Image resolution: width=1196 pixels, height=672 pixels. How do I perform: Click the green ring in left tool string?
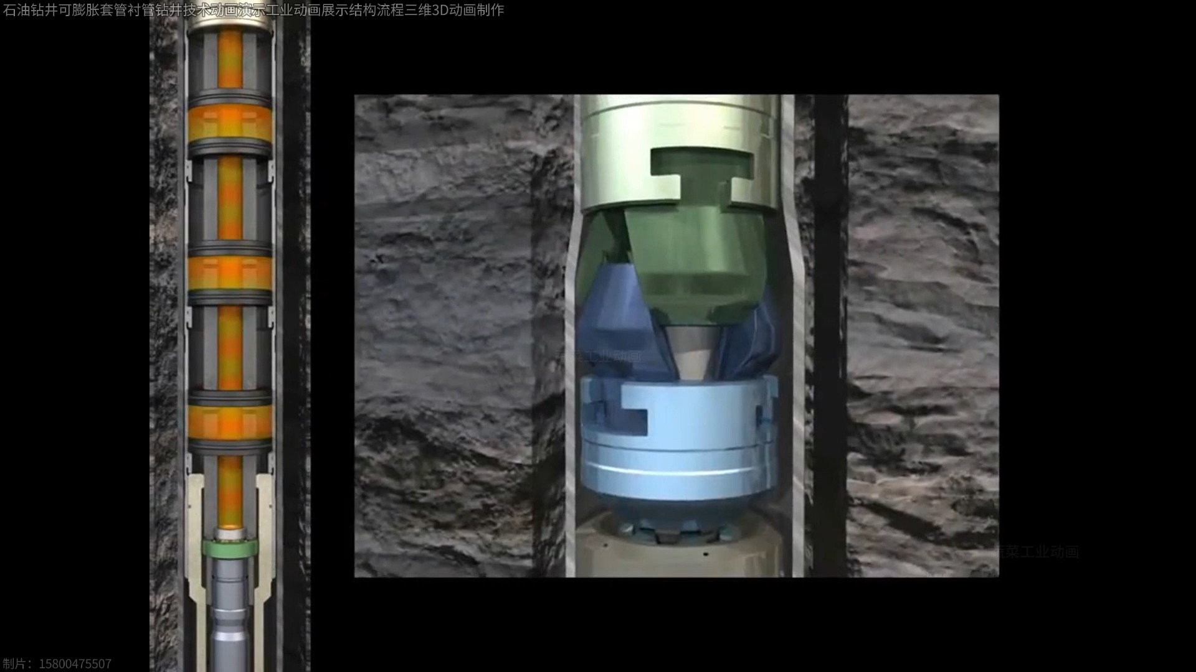coord(230,548)
